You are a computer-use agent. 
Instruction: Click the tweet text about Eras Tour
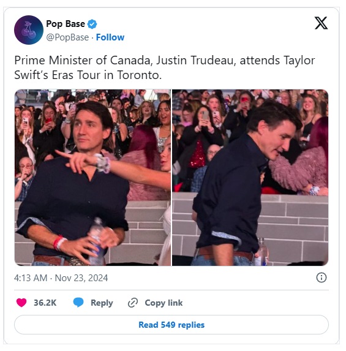[x=165, y=67]
